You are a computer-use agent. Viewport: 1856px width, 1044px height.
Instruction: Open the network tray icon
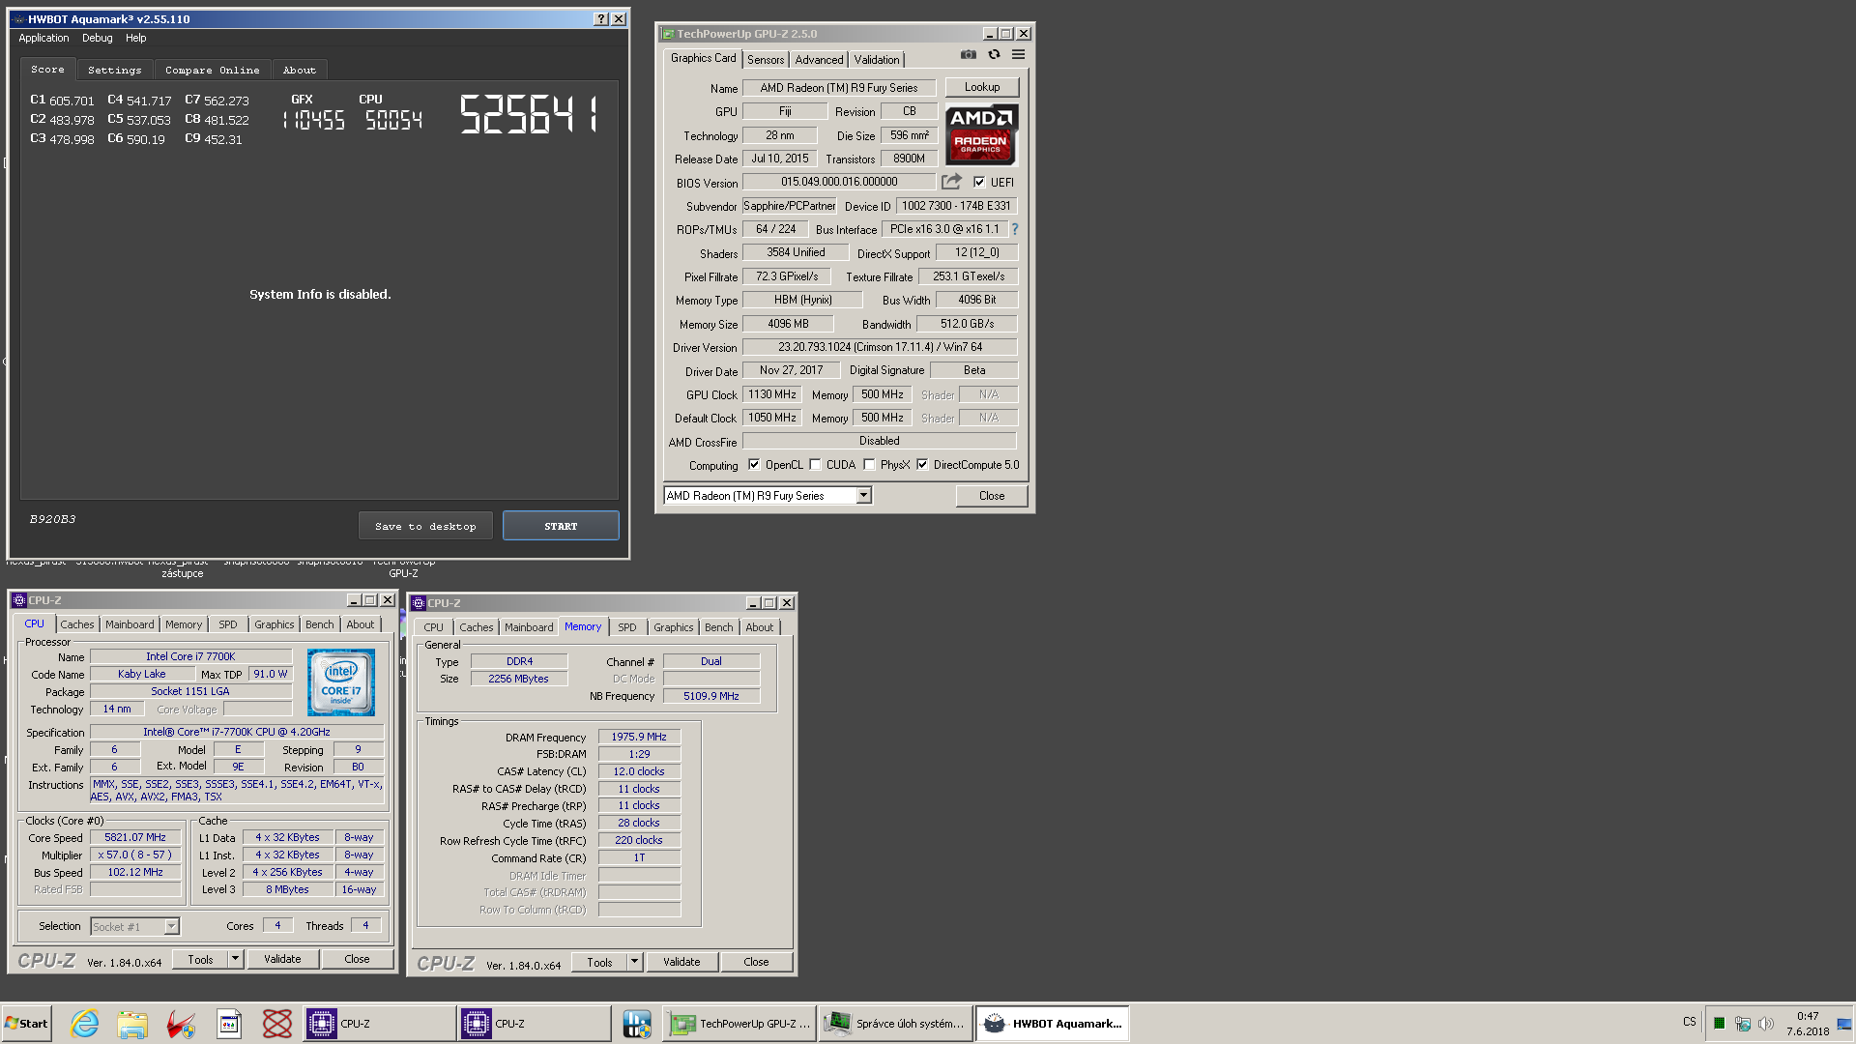[x=1743, y=1024]
